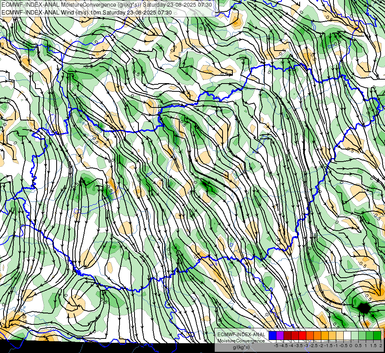385x353 pixels.
Task: Click the blue legend swatch below -5
Action: [273, 335]
